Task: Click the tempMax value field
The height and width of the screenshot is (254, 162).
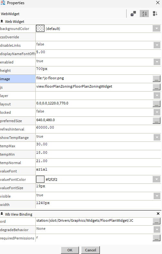Action: (98, 146)
